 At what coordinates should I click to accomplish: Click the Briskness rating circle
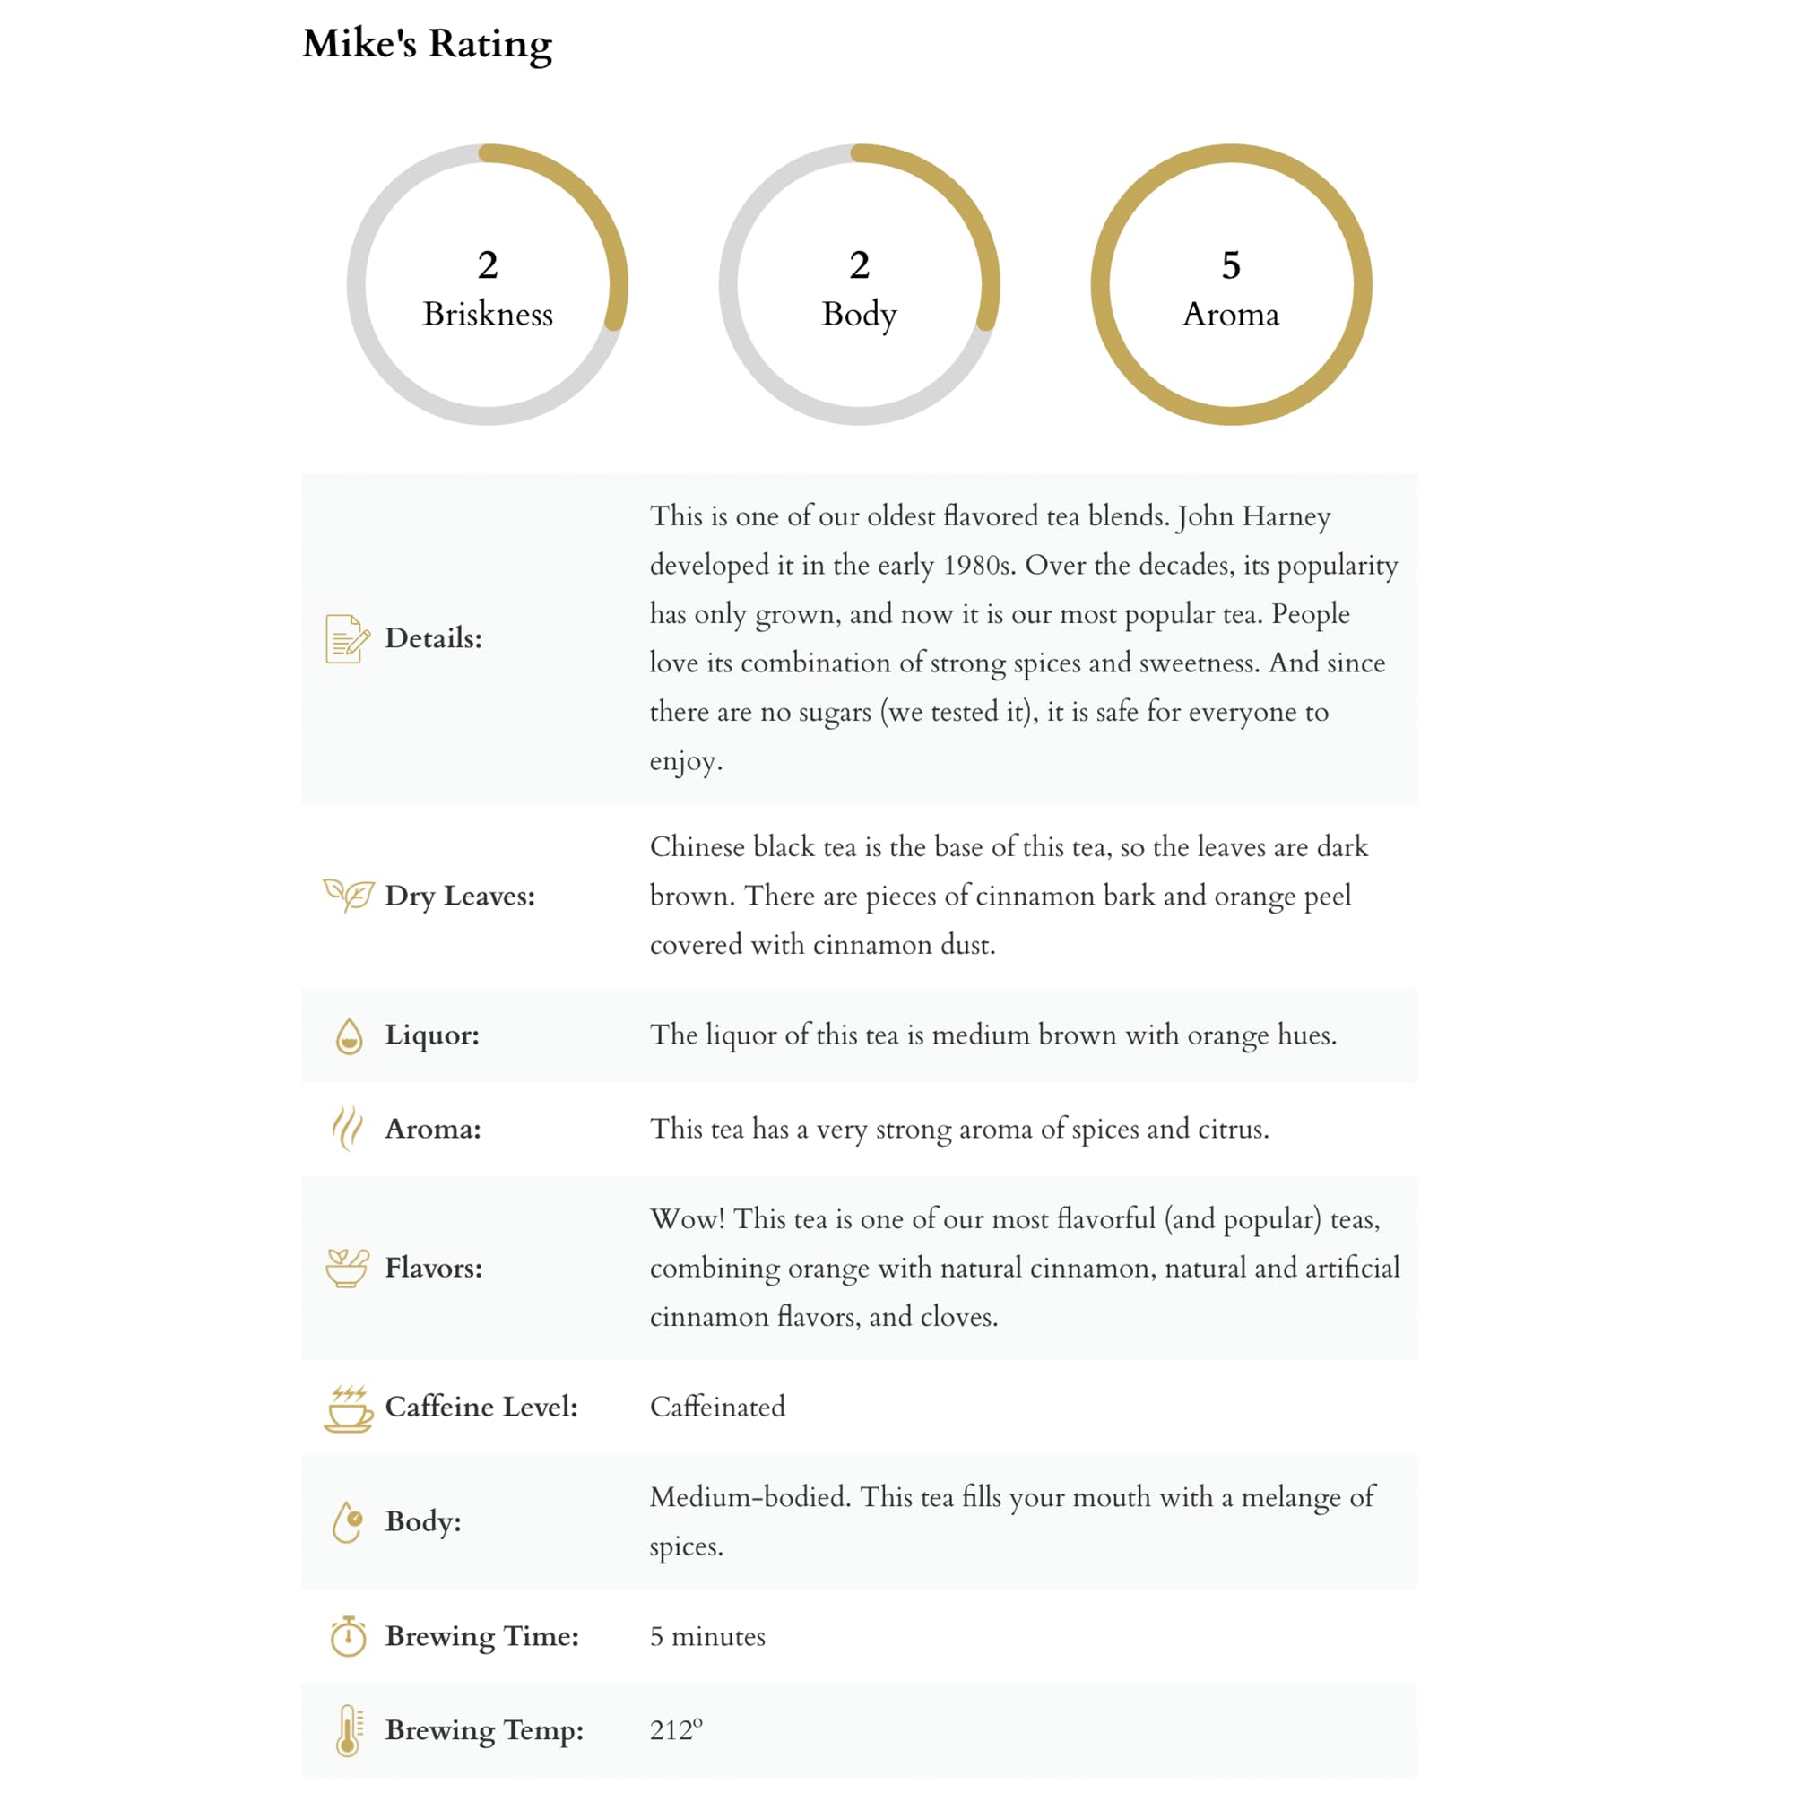(x=487, y=285)
